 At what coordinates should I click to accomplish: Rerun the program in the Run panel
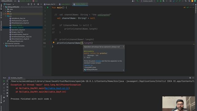(x=4, y=81)
